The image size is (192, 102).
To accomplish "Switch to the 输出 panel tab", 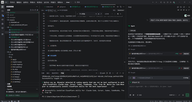I will [x=48, y=73].
